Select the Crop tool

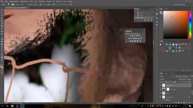coord(2,21)
